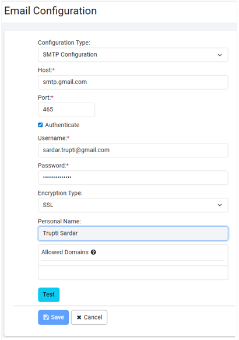Cancel the email configuration changes
Viewport: 239px width, 340px height.
(x=89, y=317)
